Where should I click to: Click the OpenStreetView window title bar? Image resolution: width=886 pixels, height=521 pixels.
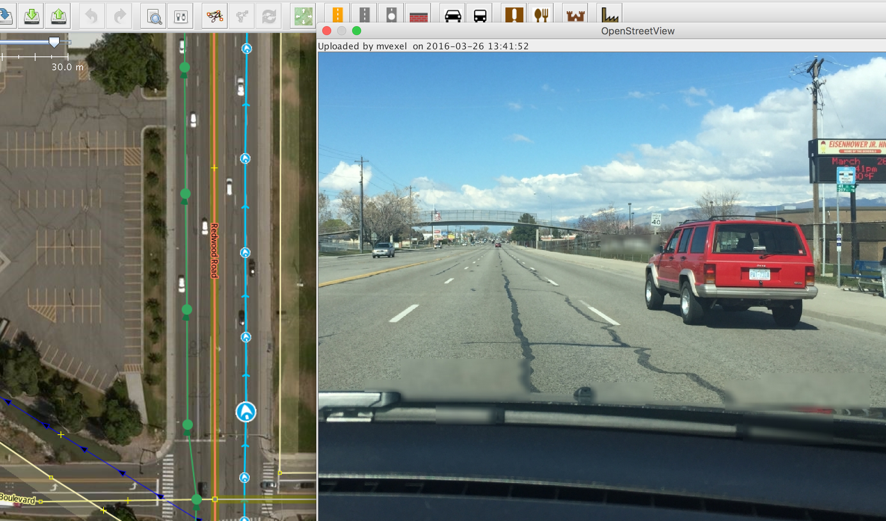point(601,31)
